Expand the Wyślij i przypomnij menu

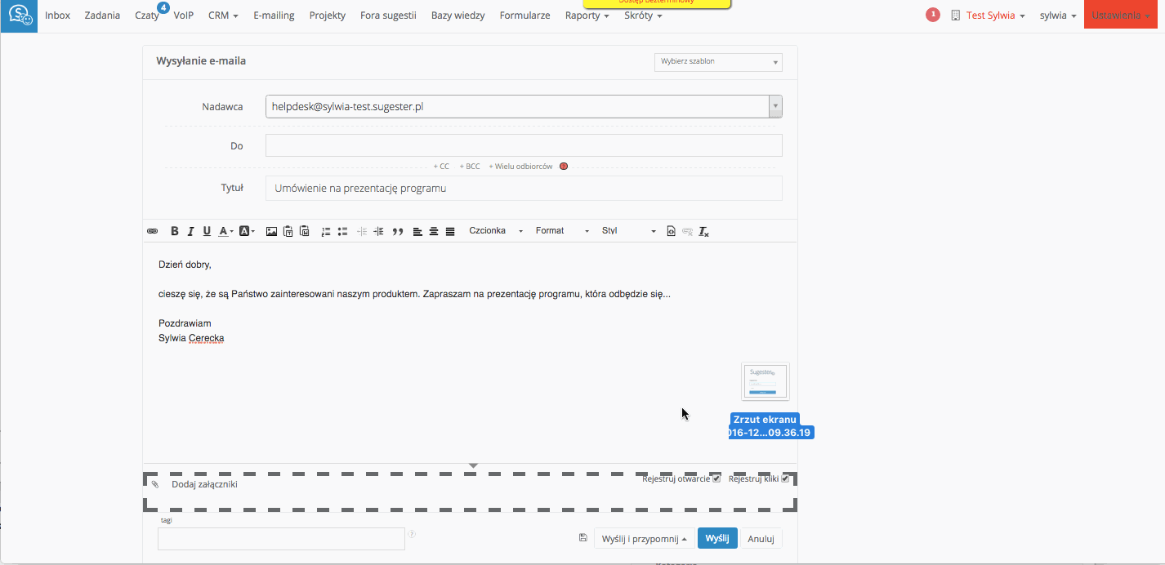tap(644, 538)
